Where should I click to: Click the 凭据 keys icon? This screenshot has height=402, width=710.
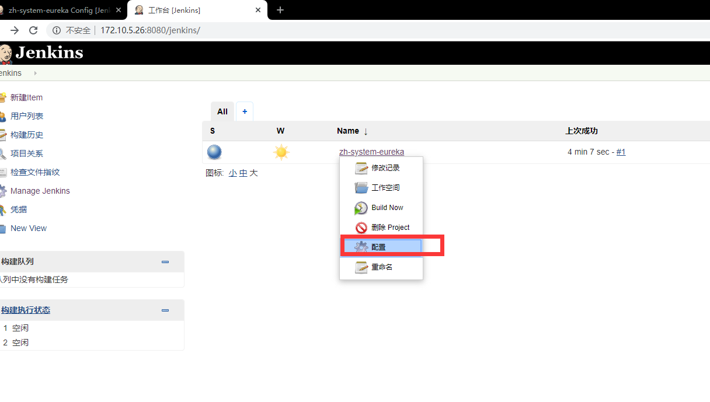coord(3,209)
